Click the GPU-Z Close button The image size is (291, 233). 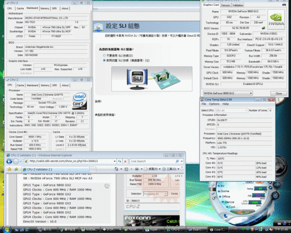(279, 93)
